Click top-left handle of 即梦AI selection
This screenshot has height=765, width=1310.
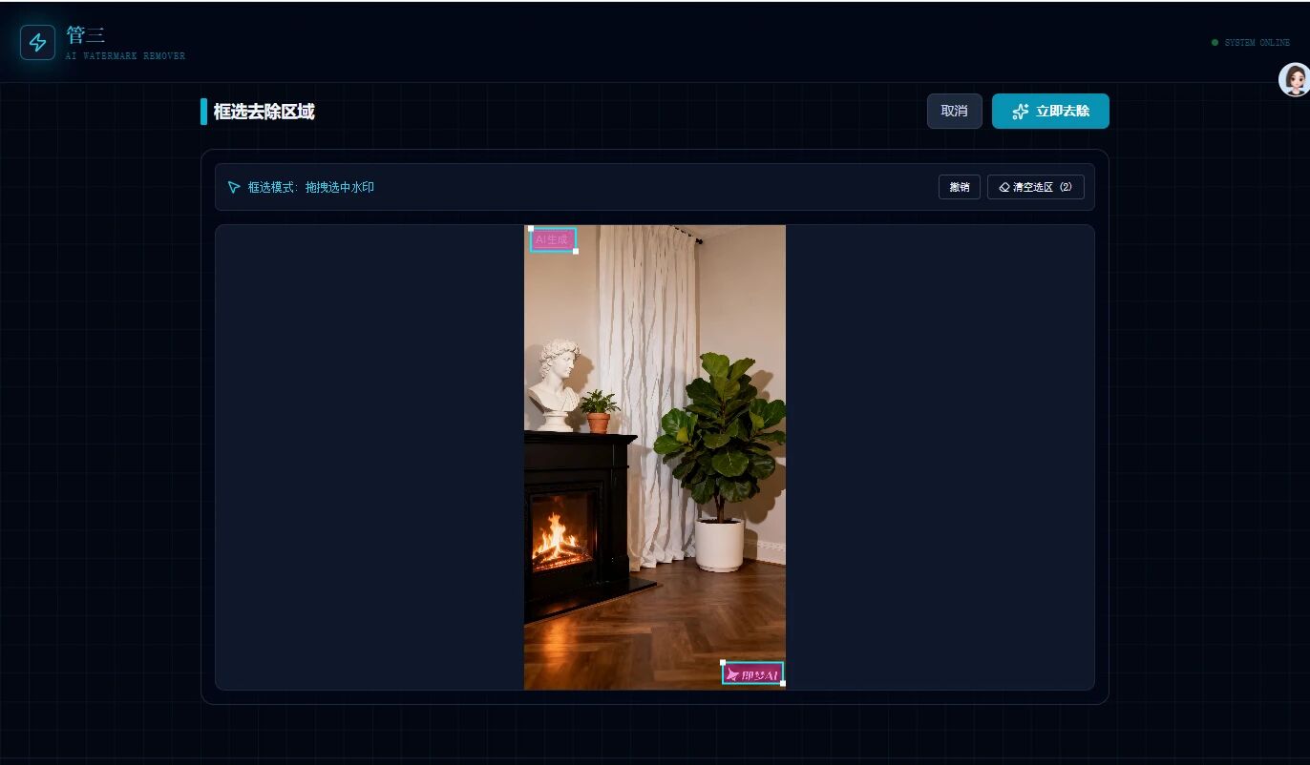click(x=723, y=662)
